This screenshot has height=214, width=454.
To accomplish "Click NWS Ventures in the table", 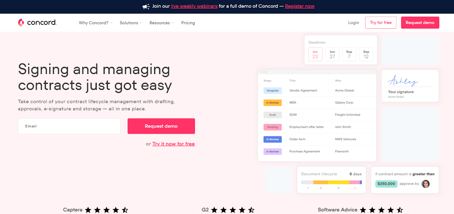I will coord(345,139).
